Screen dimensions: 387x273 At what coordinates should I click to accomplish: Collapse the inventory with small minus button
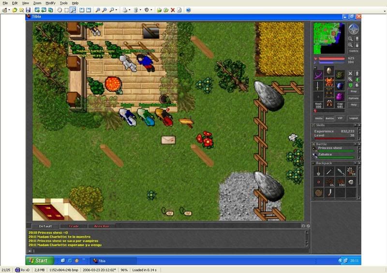point(315,68)
